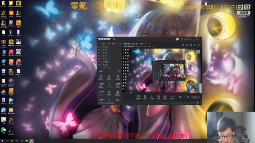
Task: Open the mode dropdown beside the app logo
Action: (114, 39)
